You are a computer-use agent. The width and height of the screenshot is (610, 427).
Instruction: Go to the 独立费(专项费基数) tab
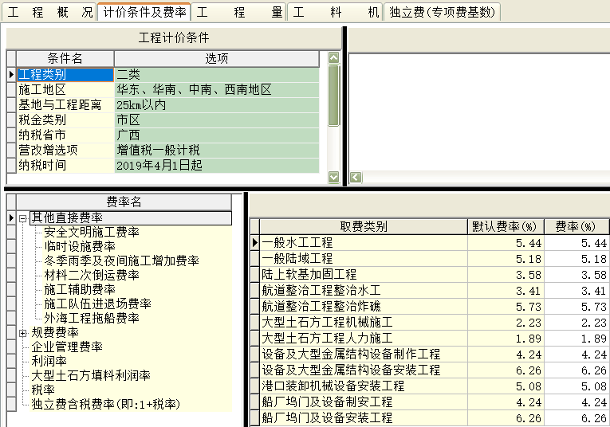443,12
